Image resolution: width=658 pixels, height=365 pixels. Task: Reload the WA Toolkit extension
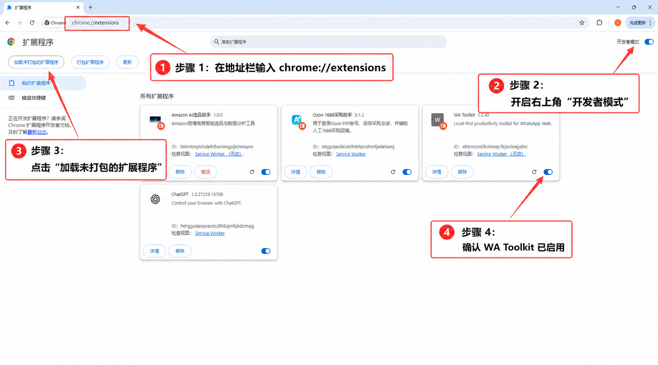[x=534, y=172]
